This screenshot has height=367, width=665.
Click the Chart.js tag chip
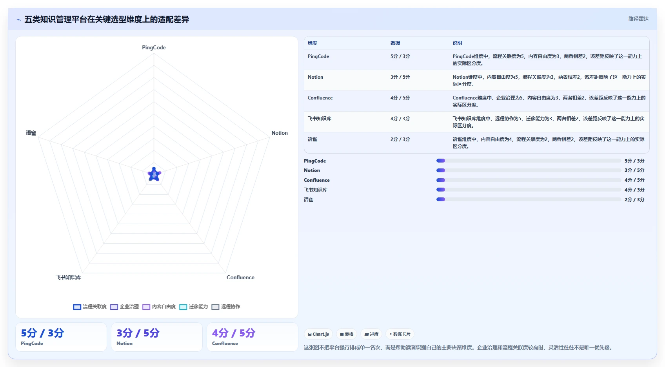[x=318, y=334]
